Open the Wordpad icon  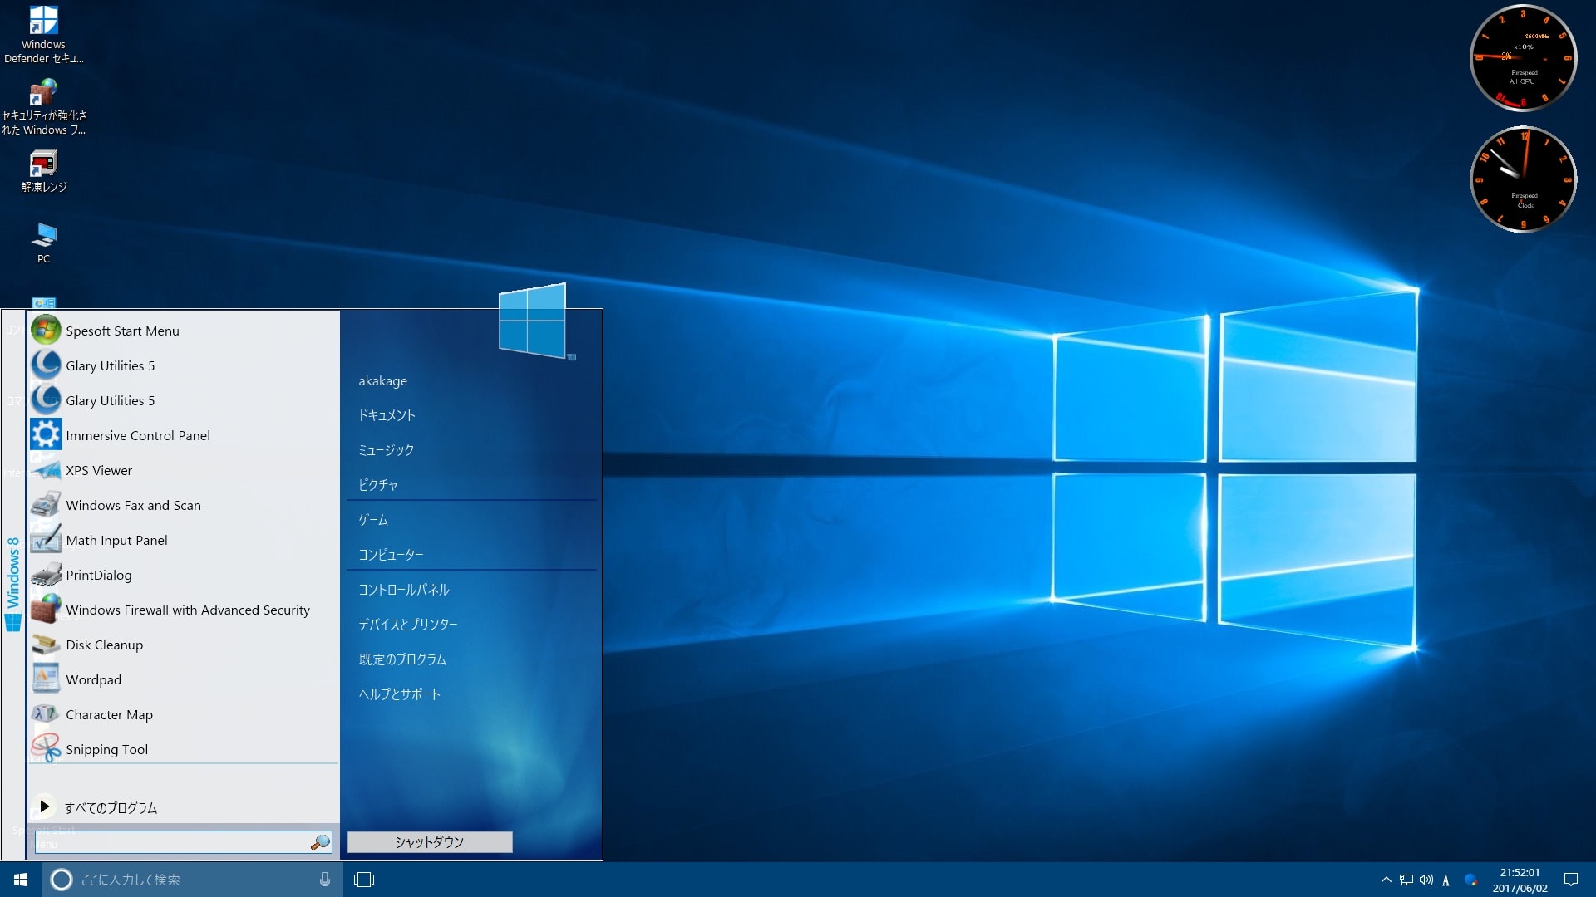pos(46,679)
